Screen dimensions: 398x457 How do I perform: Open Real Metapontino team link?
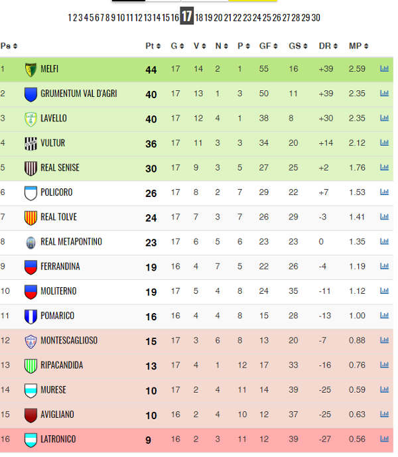(x=71, y=241)
